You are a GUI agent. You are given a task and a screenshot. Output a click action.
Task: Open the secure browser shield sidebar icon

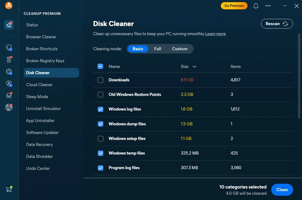click(x=9, y=107)
